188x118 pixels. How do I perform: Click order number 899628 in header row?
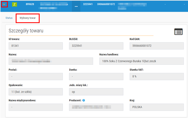[x=30, y=4]
